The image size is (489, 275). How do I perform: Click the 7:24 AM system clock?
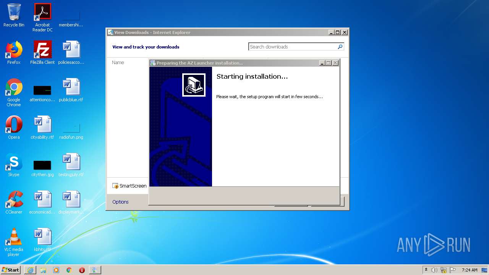470,270
